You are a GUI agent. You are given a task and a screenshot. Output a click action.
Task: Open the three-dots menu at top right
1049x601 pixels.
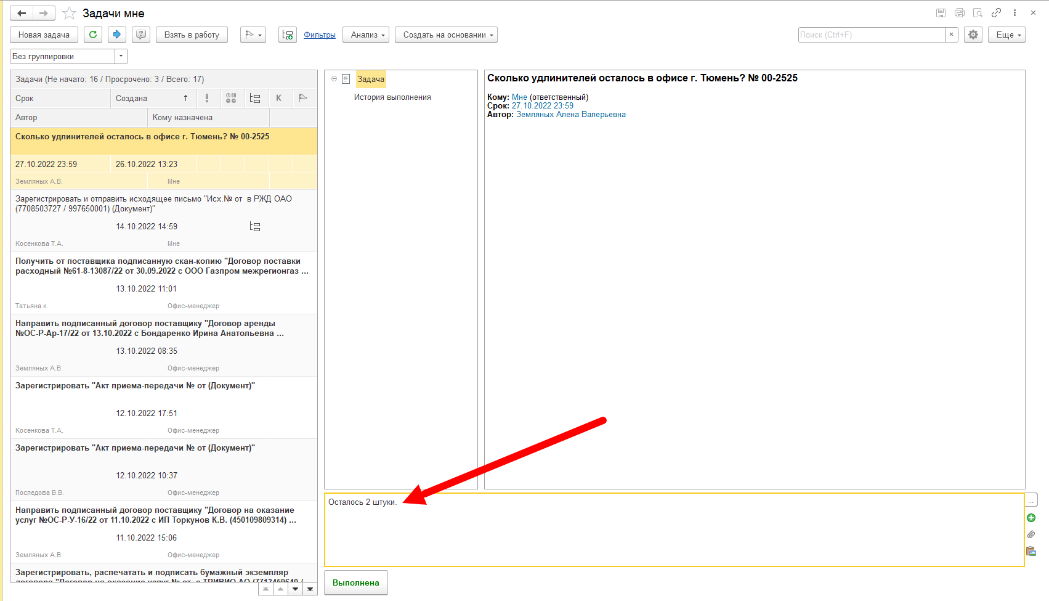click(x=1015, y=13)
